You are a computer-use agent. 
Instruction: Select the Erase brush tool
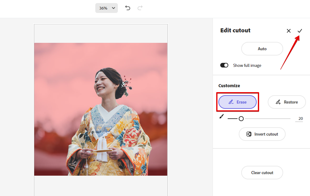pos(238,102)
